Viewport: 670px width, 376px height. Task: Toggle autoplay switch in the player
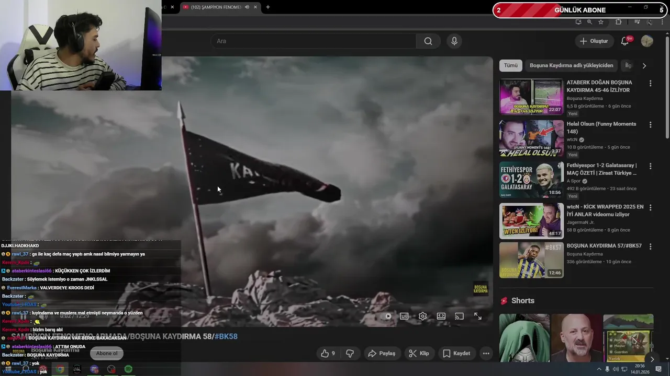[x=387, y=316]
